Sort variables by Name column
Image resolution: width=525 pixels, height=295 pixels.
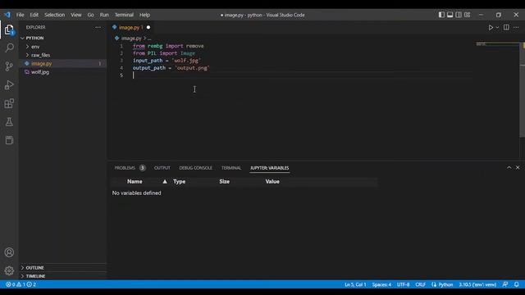(135, 182)
